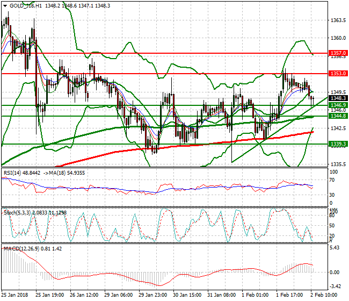
Task: Click the Stochastic 50 level axis value
Action: point(332,225)
